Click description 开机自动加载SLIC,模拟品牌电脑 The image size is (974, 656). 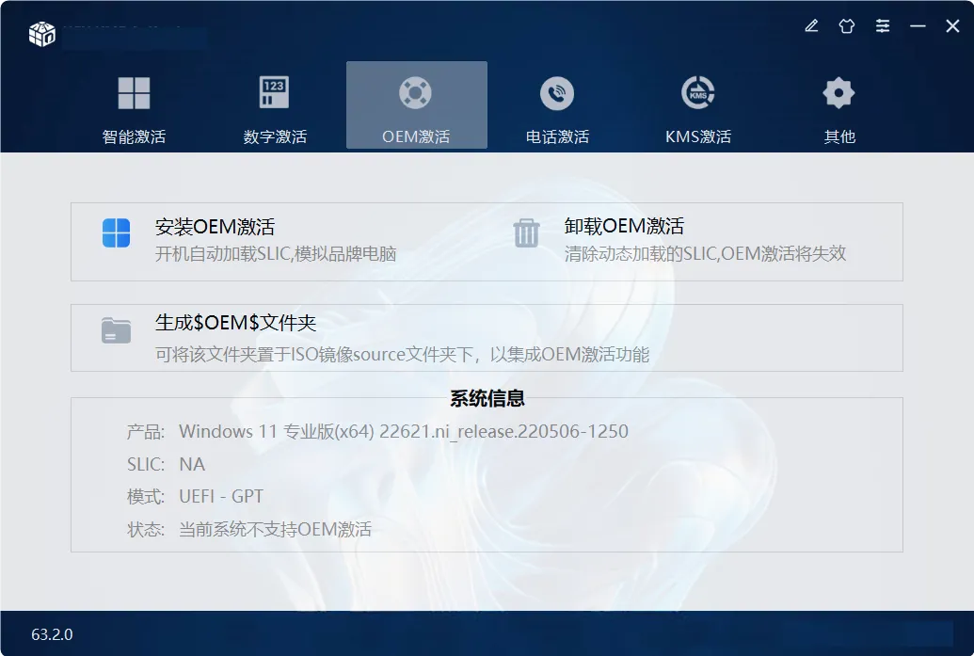(x=276, y=254)
